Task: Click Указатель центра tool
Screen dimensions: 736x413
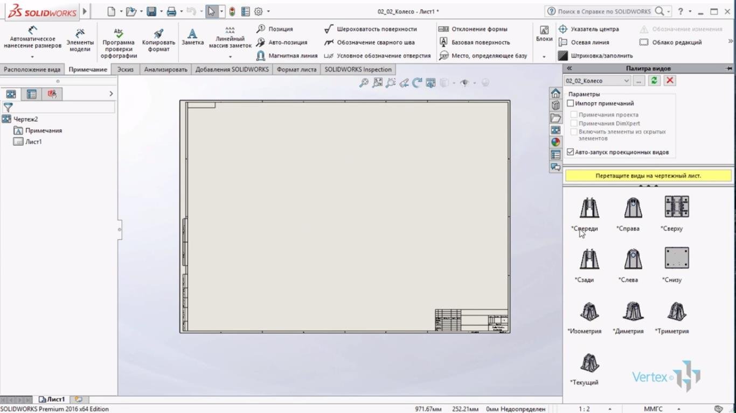Action: coord(588,29)
